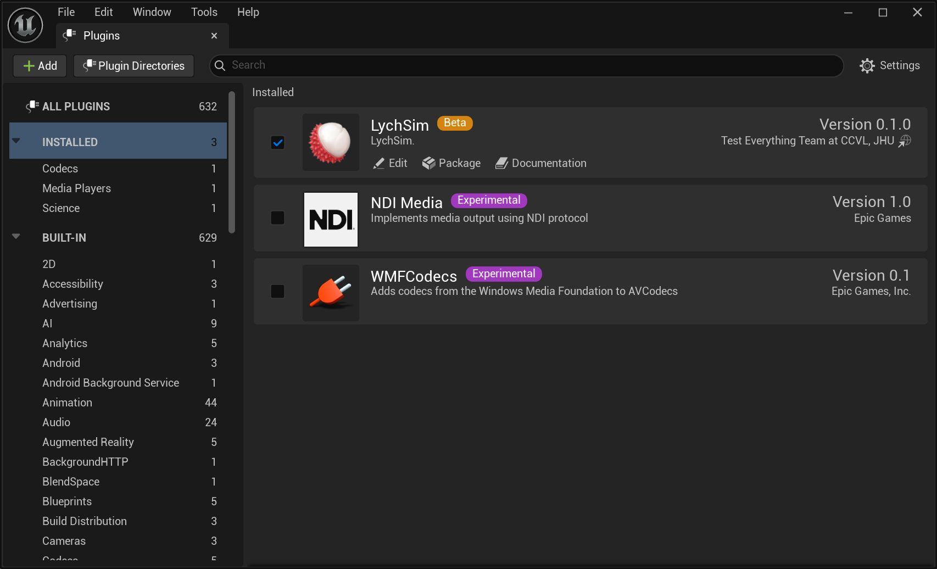937x569 pixels.
Task: Click the NDI Media plugin title
Action: 406,203
